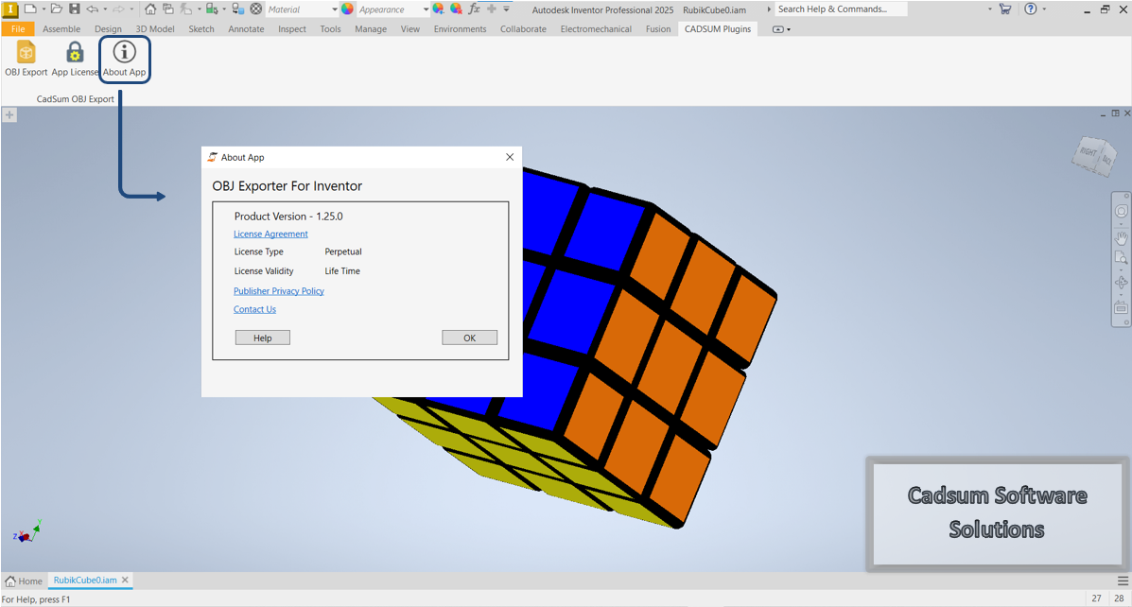
Task: Click the plus icon at viewport top-left
Action: [x=9, y=114]
